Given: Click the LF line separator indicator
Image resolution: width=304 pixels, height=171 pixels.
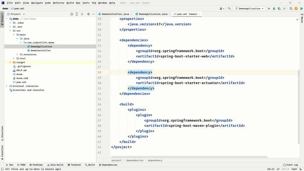Looking at the screenshot, I should pos(278,169).
